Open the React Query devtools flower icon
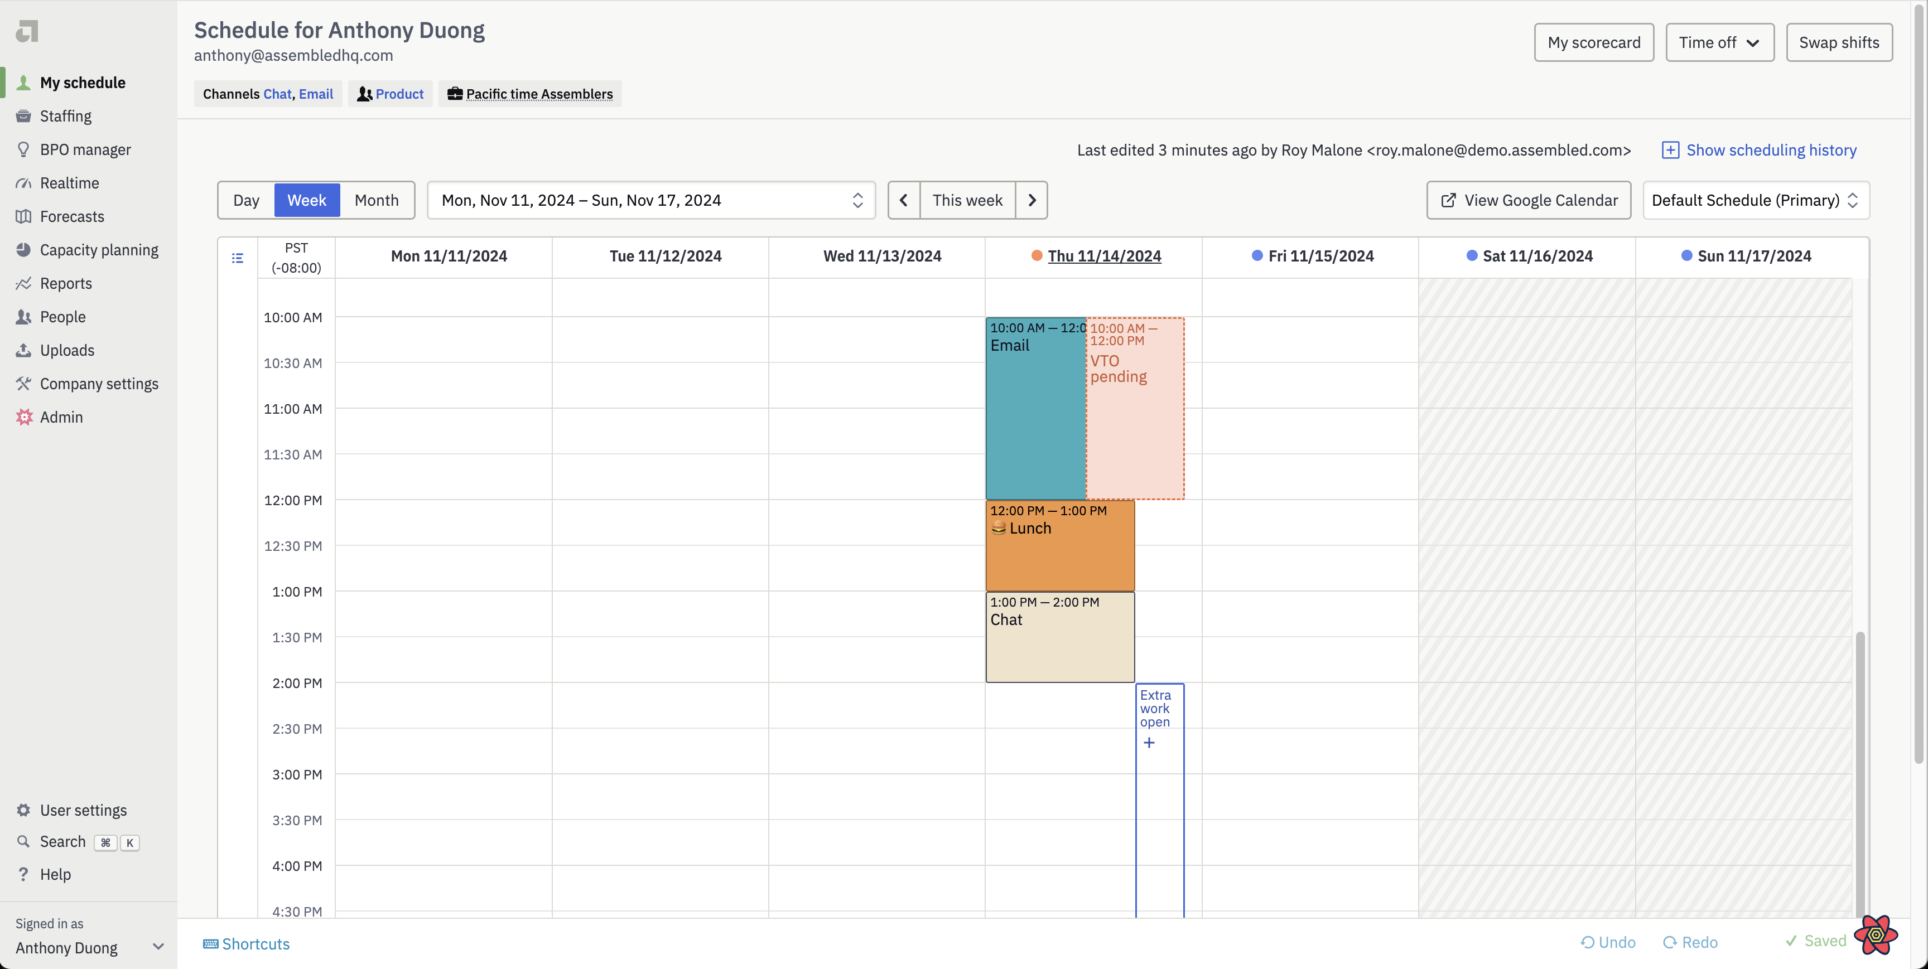Image resolution: width=1928 pixels, height=969 pixels. (1876, 936)
